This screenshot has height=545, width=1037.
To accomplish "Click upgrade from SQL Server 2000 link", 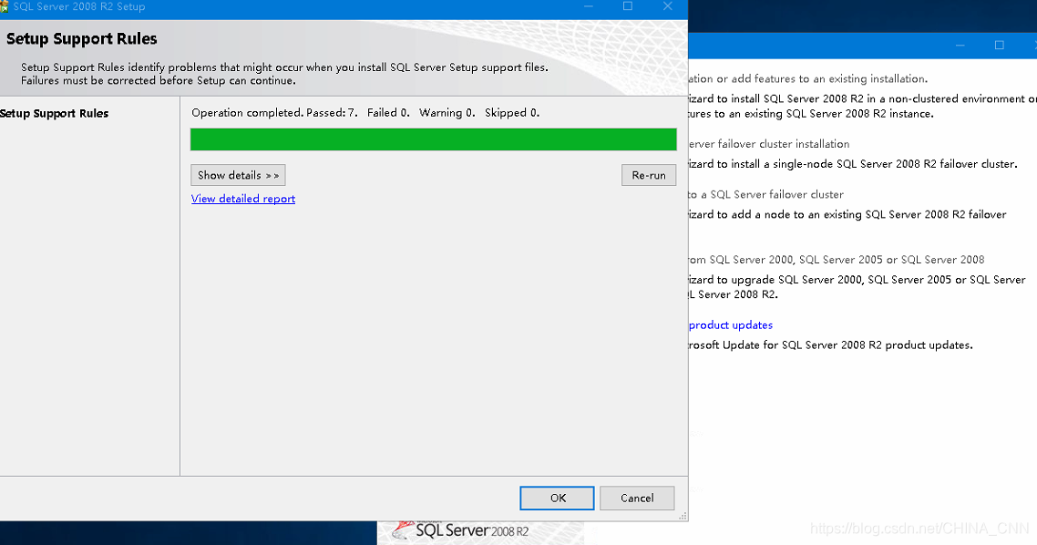I will click(836, 260).
